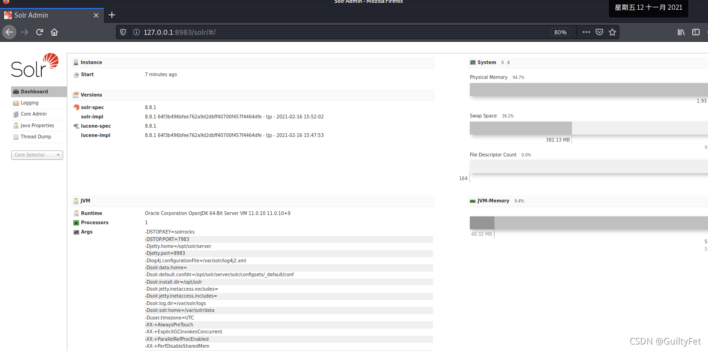This screenshot has height=351, width=708.
Task: Click the Dashboard gauge icon
Action: (x=16, y=92)
